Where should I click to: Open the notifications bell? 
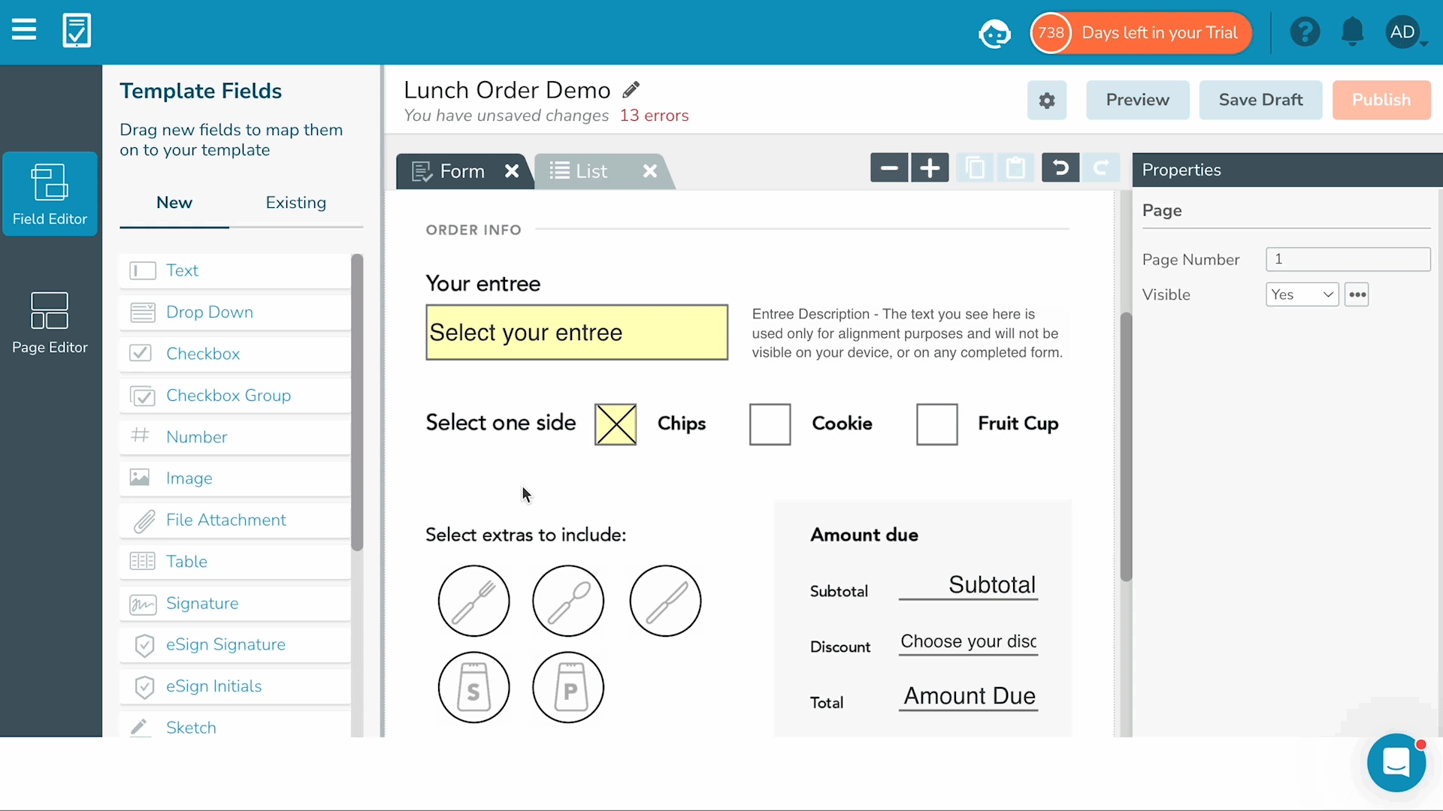[x=1352, y=32]
